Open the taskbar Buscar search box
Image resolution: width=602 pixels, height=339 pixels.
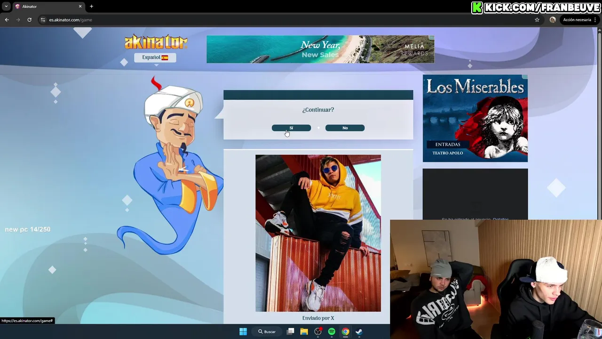click(267, 331)
